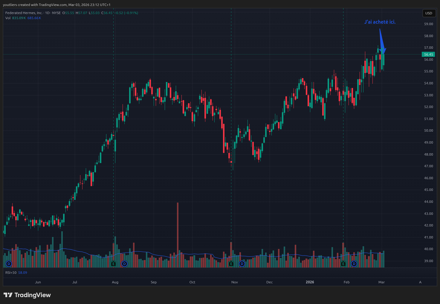
Task: Click the dividend marker near late May
Action: click(9, 264)
